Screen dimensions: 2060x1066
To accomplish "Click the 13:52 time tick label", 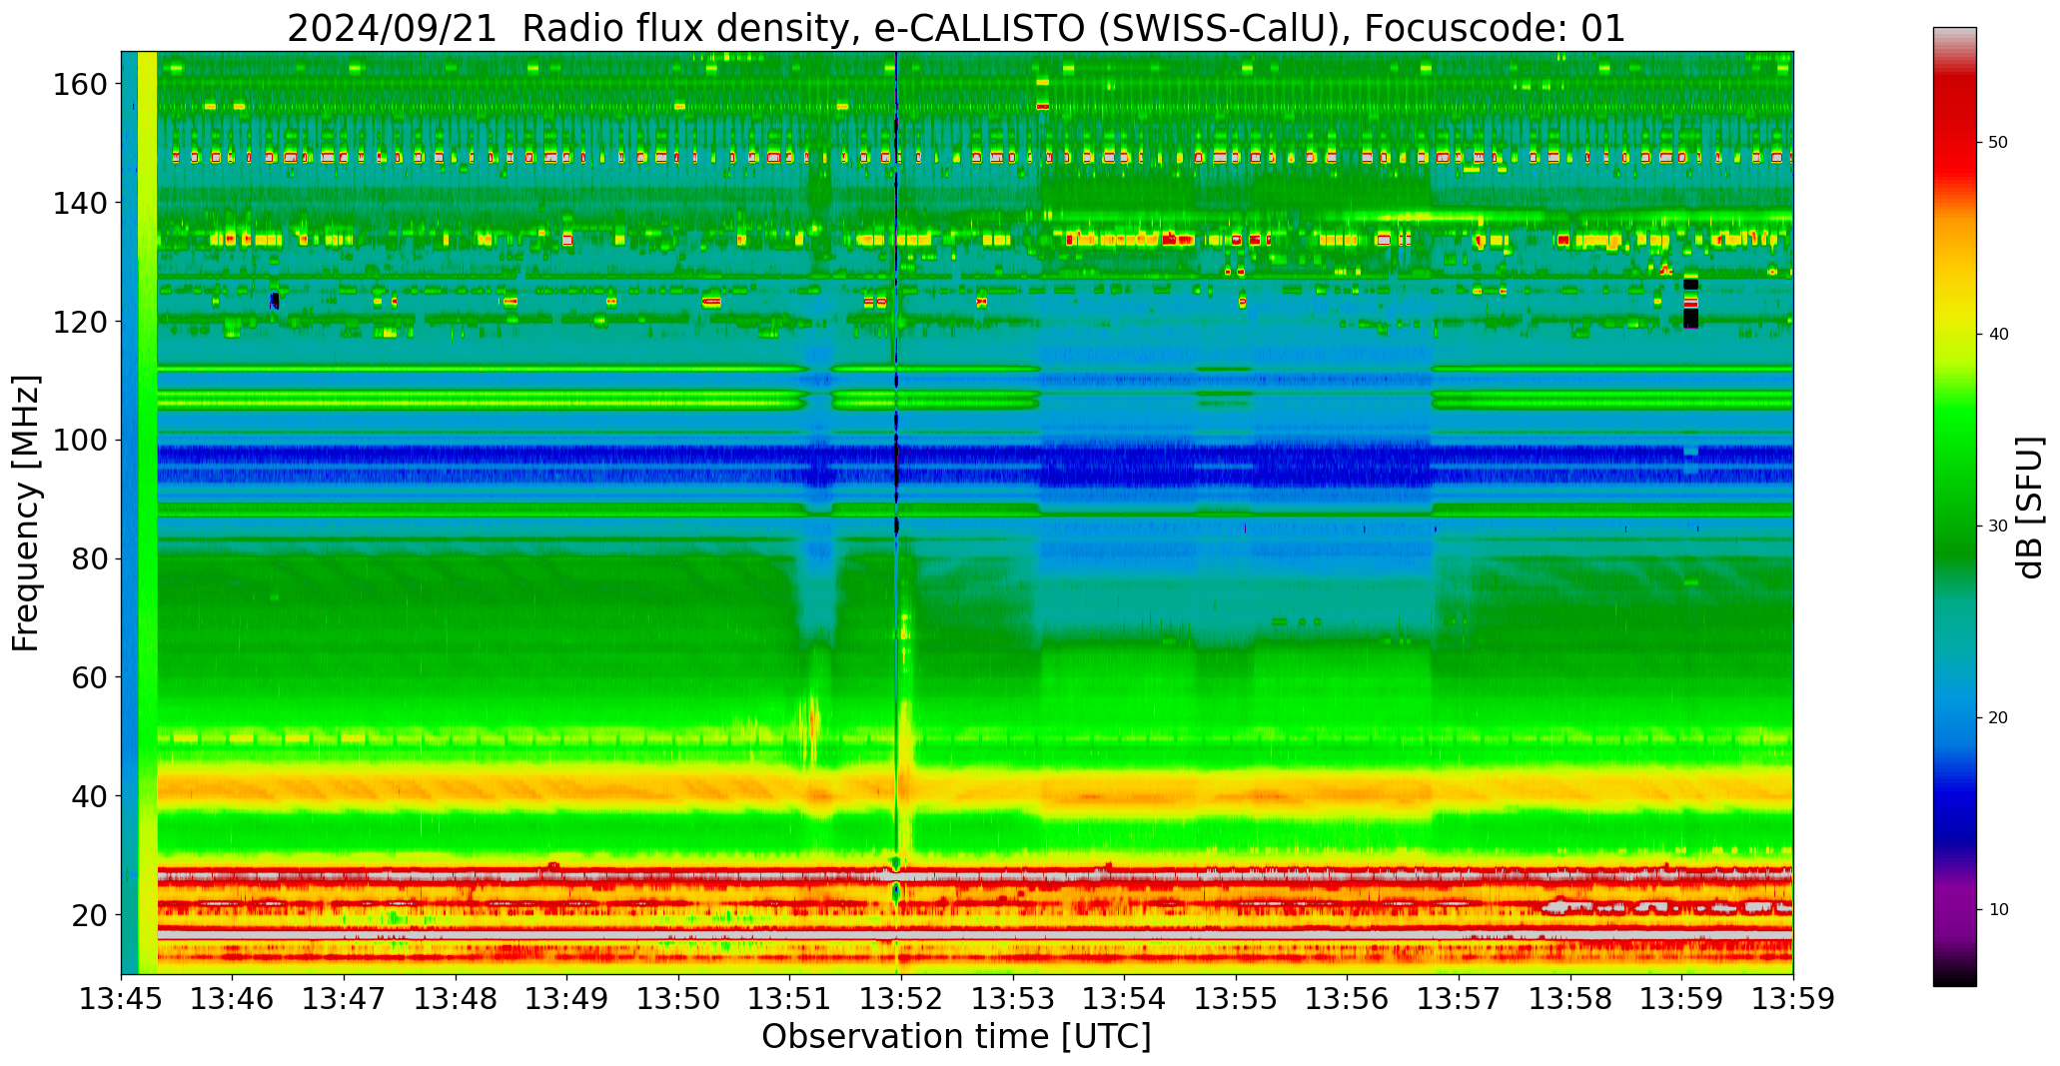I will coord(901,999).
